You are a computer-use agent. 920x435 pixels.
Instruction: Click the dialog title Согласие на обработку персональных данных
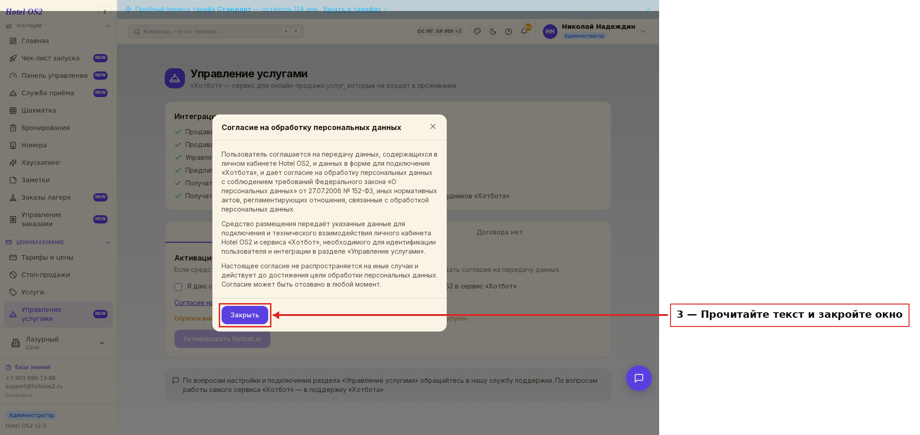coord(311,127)
